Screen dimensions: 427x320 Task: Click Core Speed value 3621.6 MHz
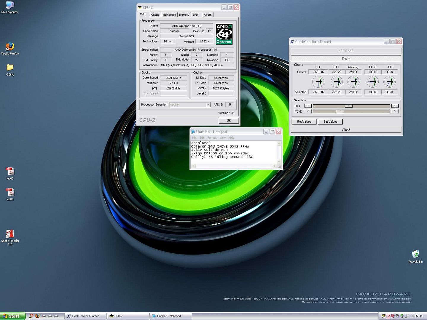point(173,78)
